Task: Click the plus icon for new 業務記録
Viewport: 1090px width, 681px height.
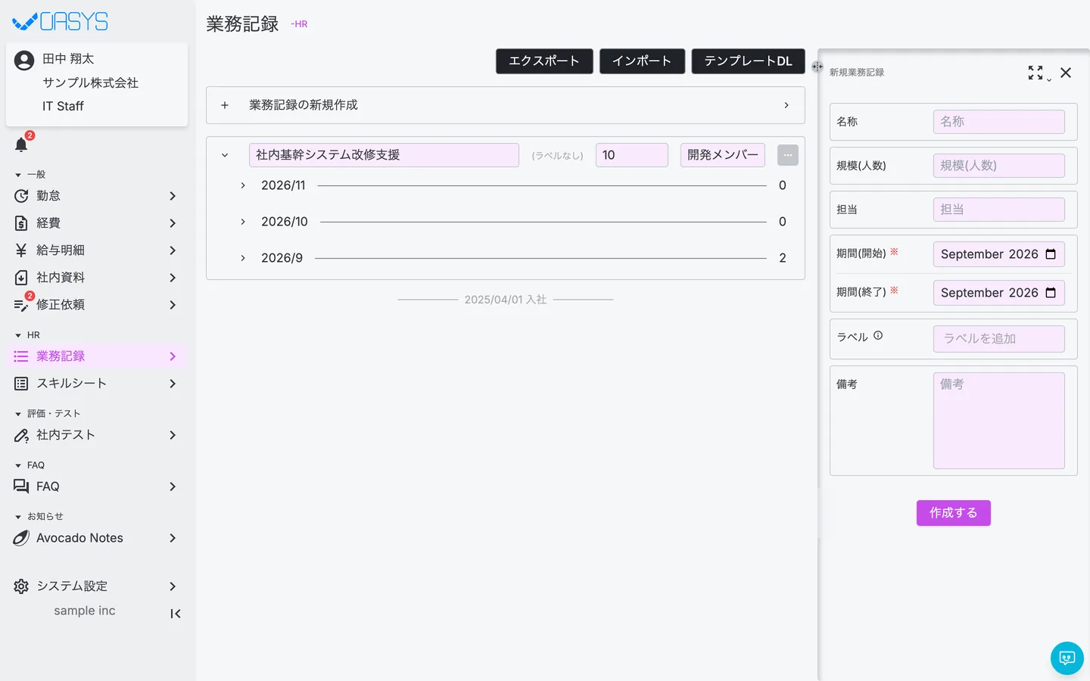Action: pos(225,105)
